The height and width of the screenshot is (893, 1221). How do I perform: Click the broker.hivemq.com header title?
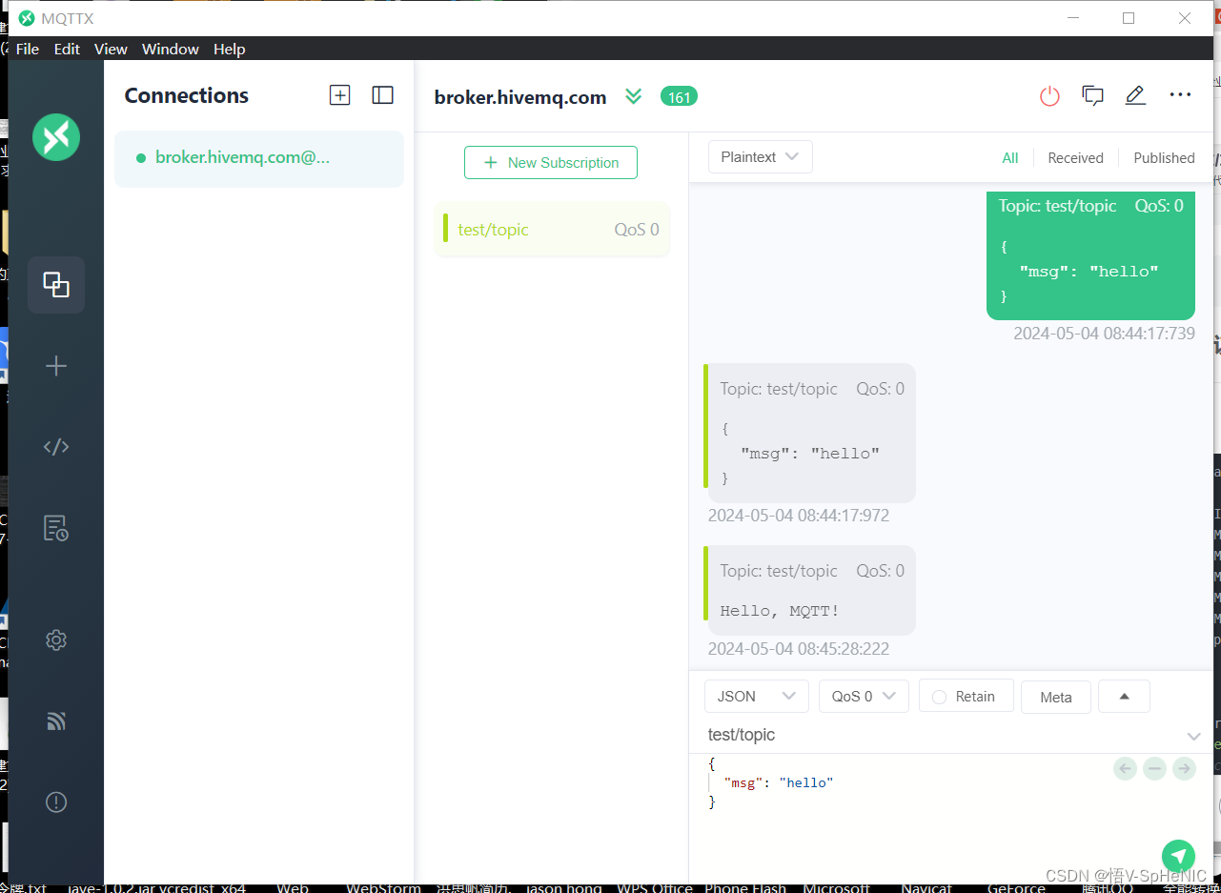coord(520,97)
